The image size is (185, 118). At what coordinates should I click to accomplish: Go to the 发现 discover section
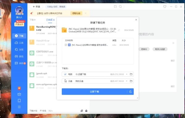[19, 49]
